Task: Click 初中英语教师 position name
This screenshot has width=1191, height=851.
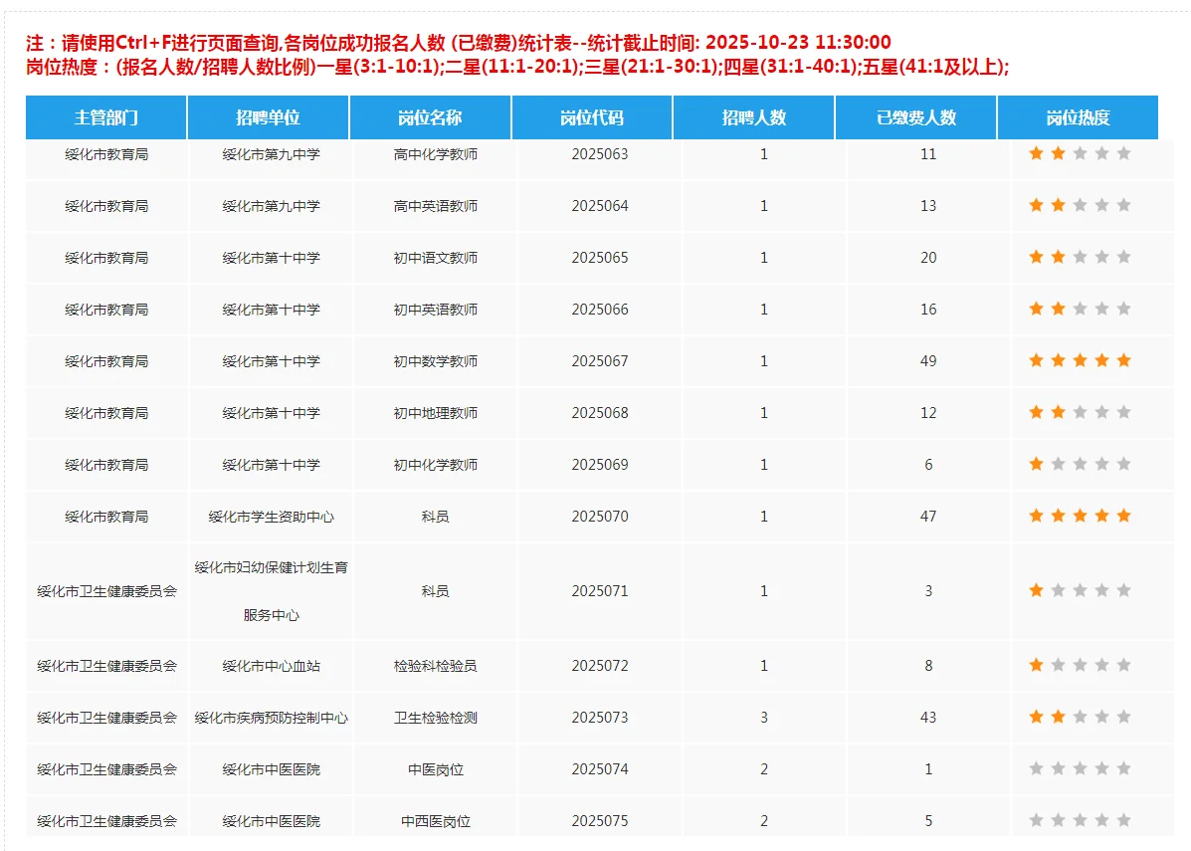Action: (x=435, y=310)
